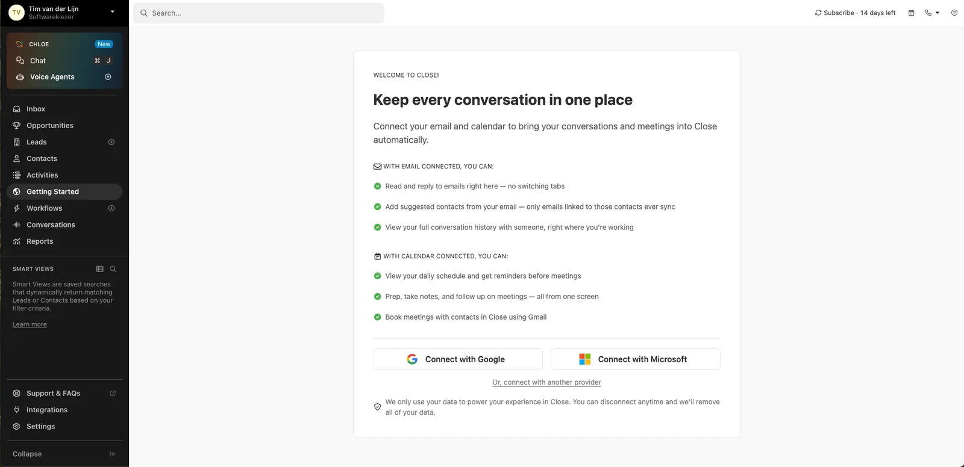This screenshot has width=964, height=467.
Task: Click the plug icon for Integrations
Action: tap(17, 410)
